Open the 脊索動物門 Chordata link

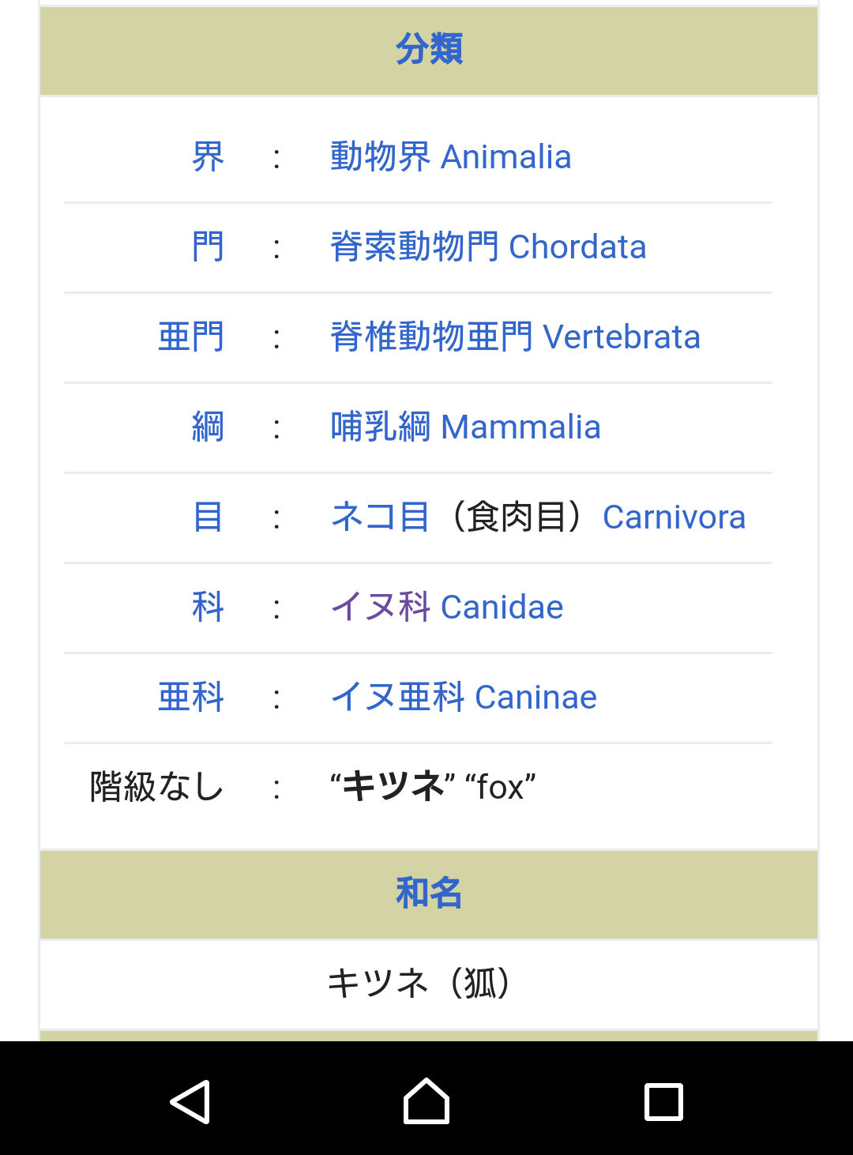487,247
